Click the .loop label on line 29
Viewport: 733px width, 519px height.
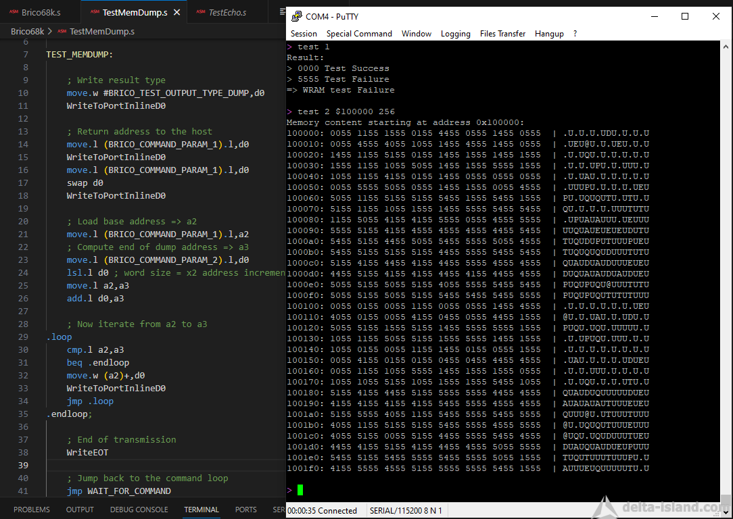(x=59, y=337)
